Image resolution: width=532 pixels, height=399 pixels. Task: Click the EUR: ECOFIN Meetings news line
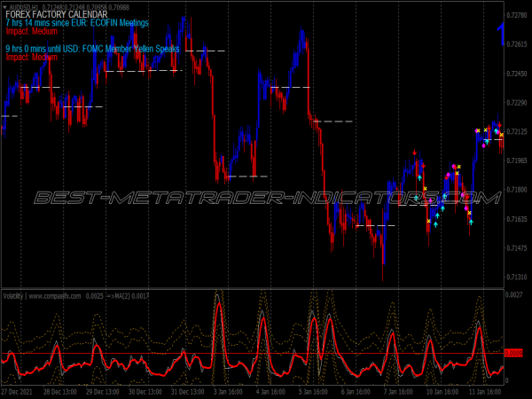pyautogui.click(x=77, y=23)
